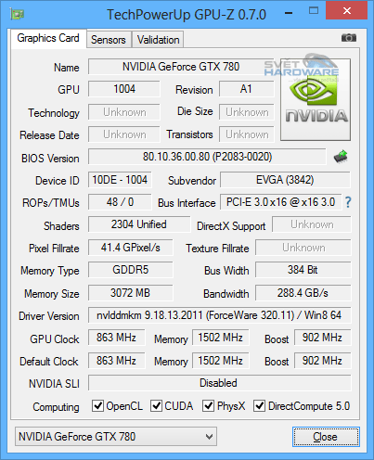Click the GPU field showing 1004

click(124, 89)
